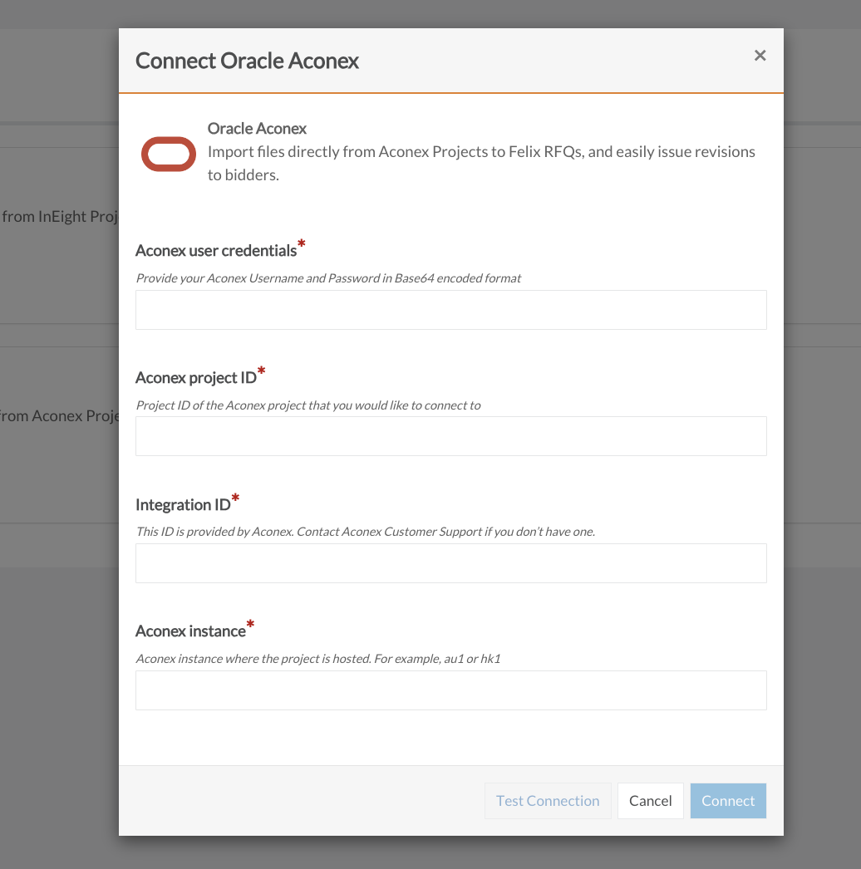This screenshot has height=869, width=861.
Task: Click the Oracle Aconex logo icon
Action: [x=168, y=153]
